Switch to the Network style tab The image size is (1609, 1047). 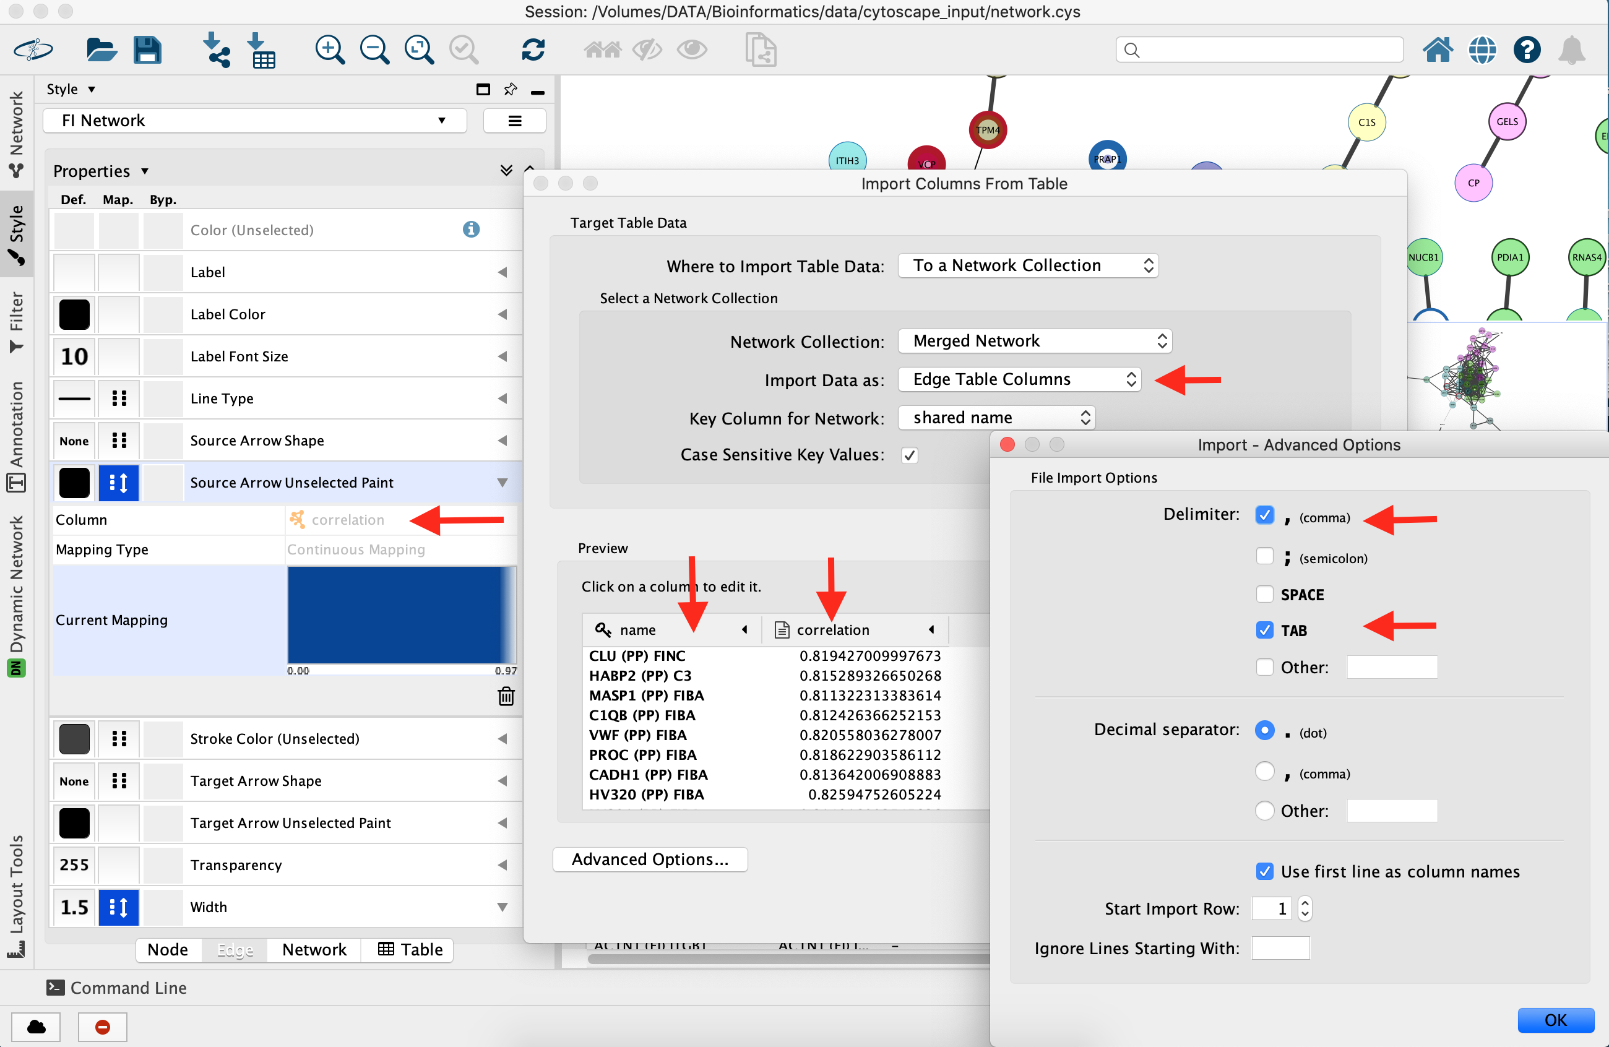tap(314, 950)
